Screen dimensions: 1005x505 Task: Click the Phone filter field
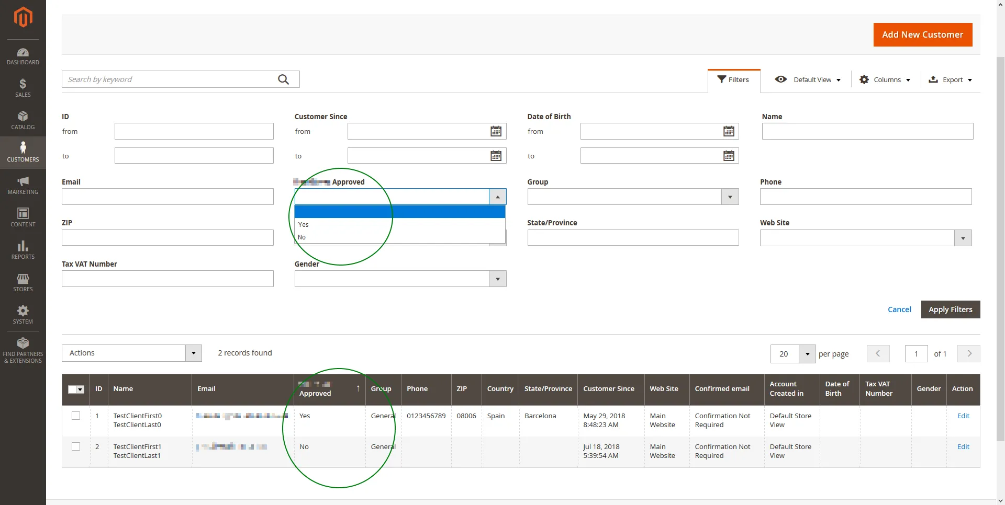point(866,197)
